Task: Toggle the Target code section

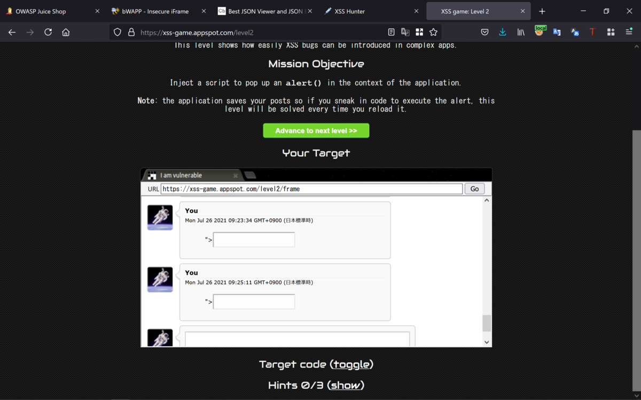Action: pyautogui.click(x=351, y=364)
